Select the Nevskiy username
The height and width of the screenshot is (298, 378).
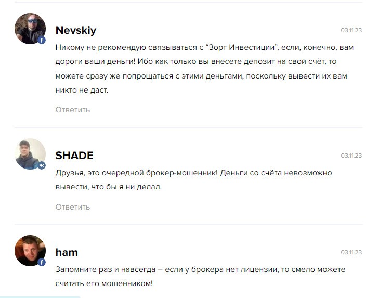click(x=76, y=30)
